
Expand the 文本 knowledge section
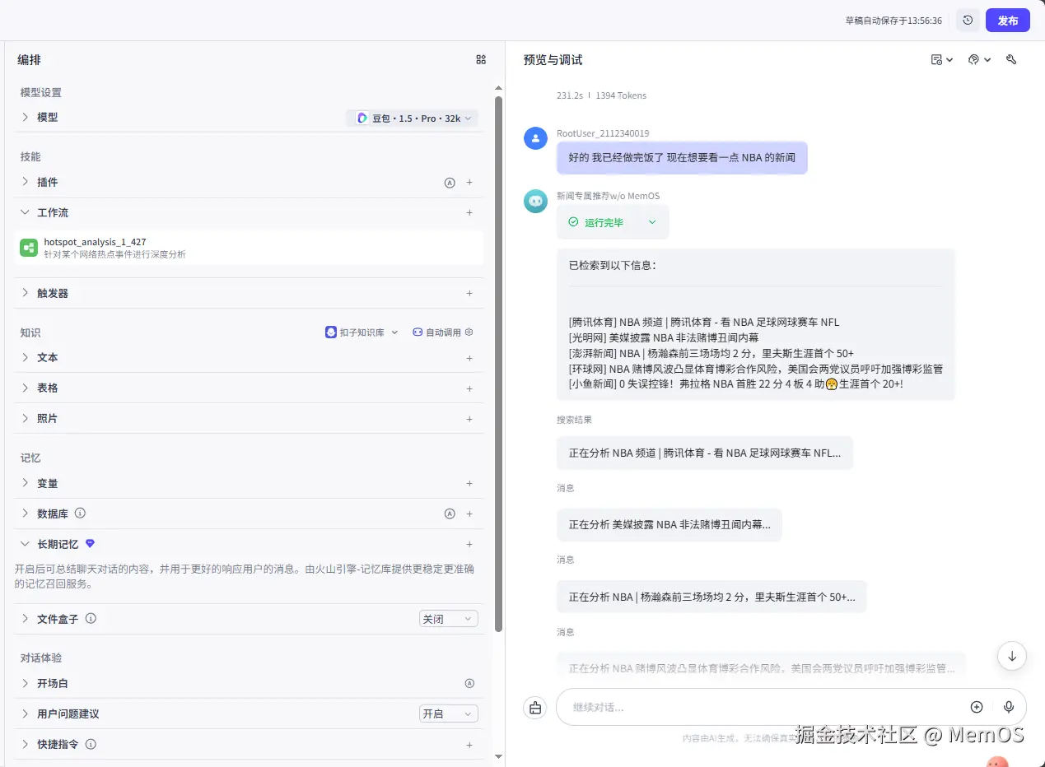pos(26,357)
